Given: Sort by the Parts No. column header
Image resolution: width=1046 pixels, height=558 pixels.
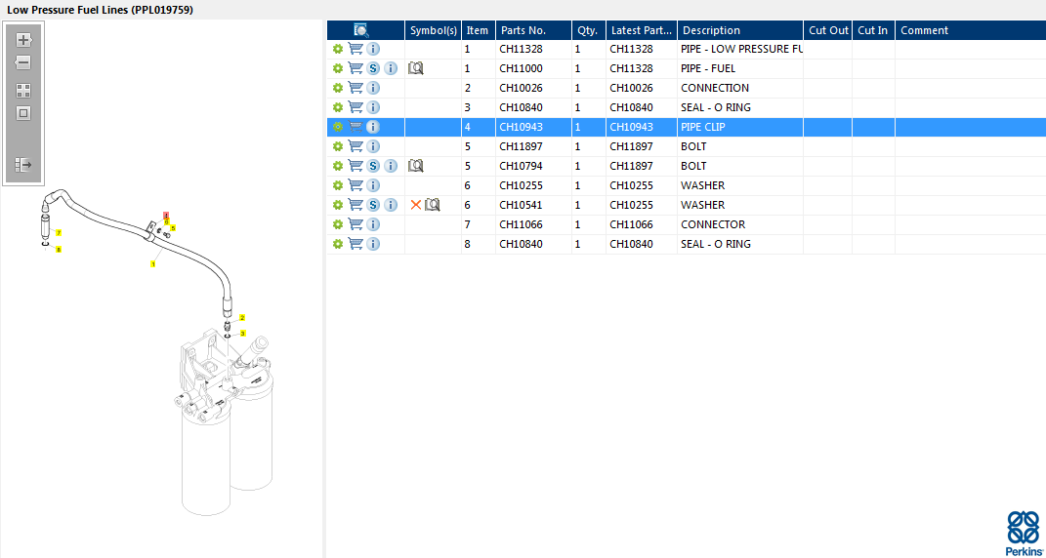Looking at the screenshot, I should (523, 30).
